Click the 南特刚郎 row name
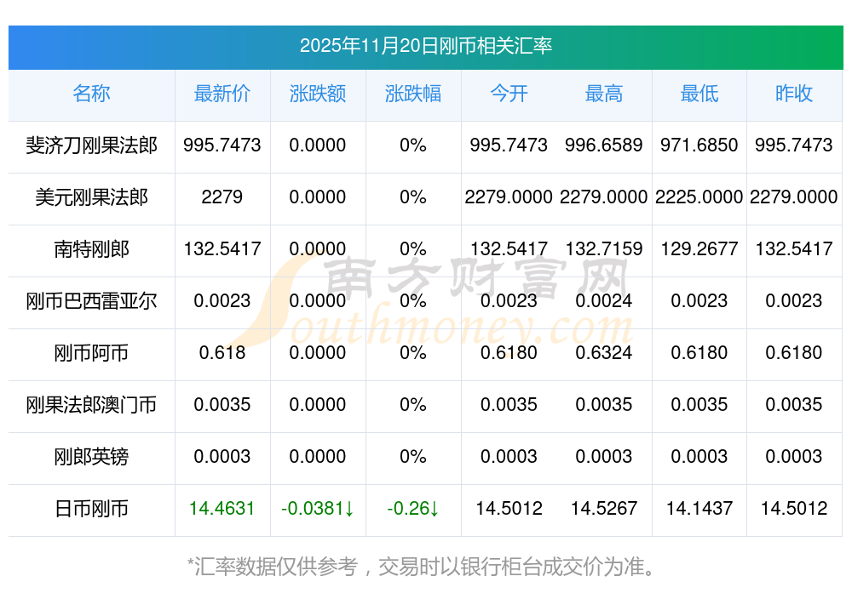The image size is (852, 593). pos(91,249)
